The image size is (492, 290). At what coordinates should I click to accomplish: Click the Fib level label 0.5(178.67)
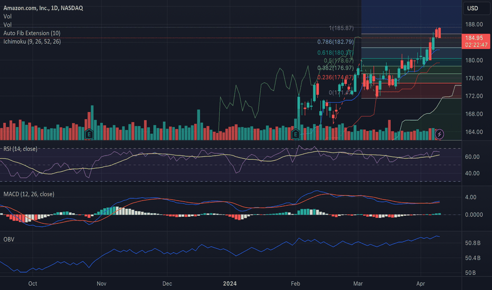[338, 61]
